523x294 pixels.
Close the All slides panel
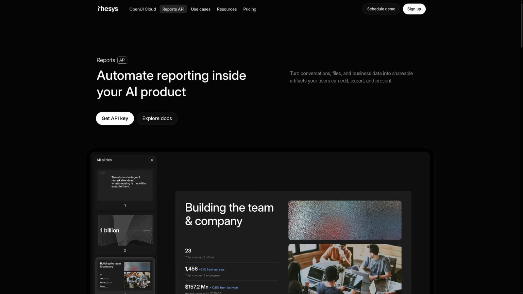pyautogui.click(x=152, y=160)
